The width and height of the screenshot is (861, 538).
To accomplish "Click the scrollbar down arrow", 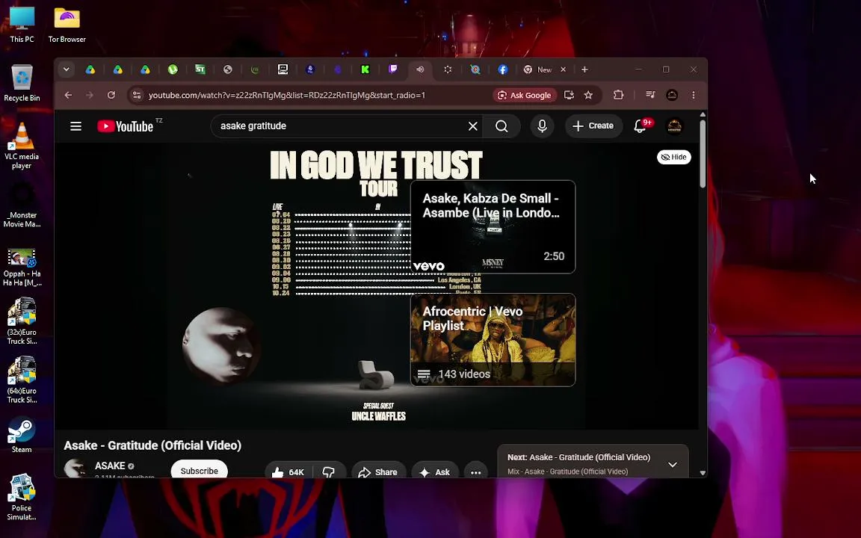I will tap(703, 473).
